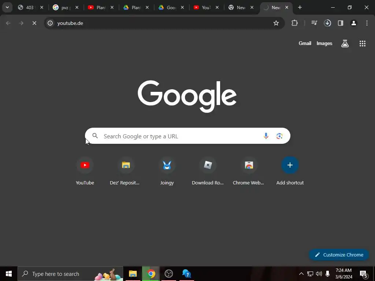Start voice search with microphone
375x281 pixels.
pos(266,136)
